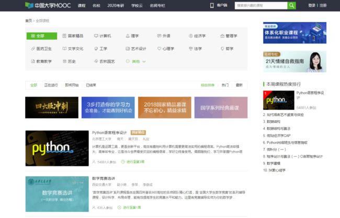Click the pill icon beside 医药卫生
The image size is (340, 218).
pyautogui.click(x=33, y=49)
